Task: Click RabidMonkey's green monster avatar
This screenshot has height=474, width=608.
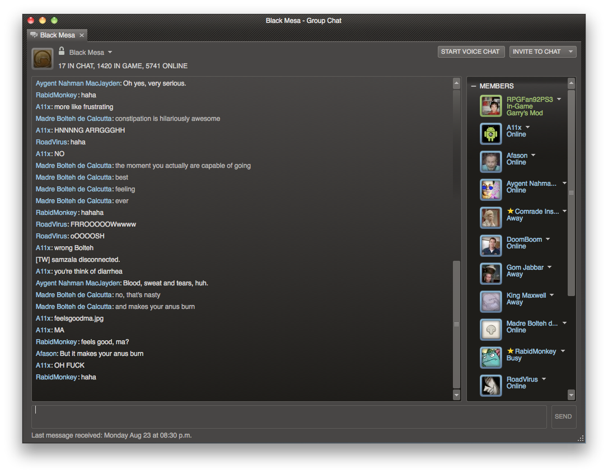Action: coord(490,358)
